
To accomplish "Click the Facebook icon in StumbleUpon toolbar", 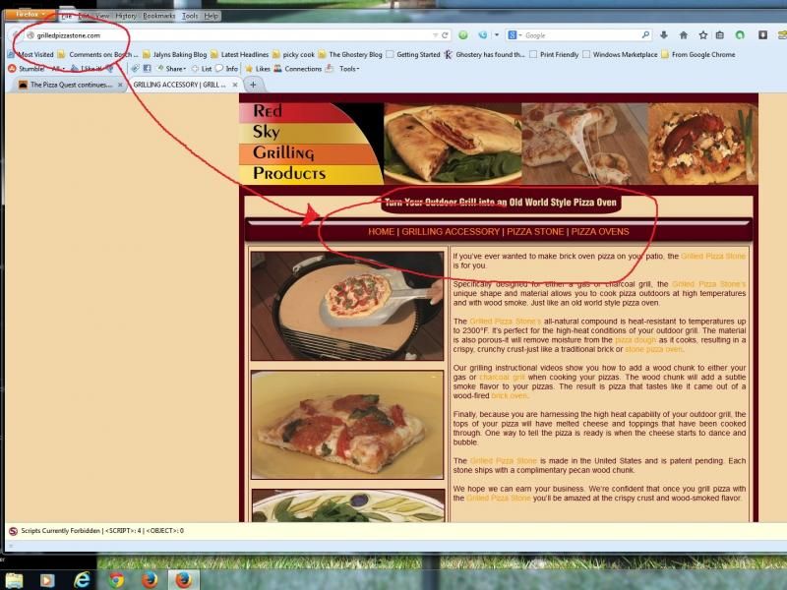I will pyautogui.click(x=147, y=68).
